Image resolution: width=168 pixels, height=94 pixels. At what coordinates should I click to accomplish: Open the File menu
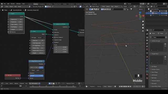click(5, 4)
